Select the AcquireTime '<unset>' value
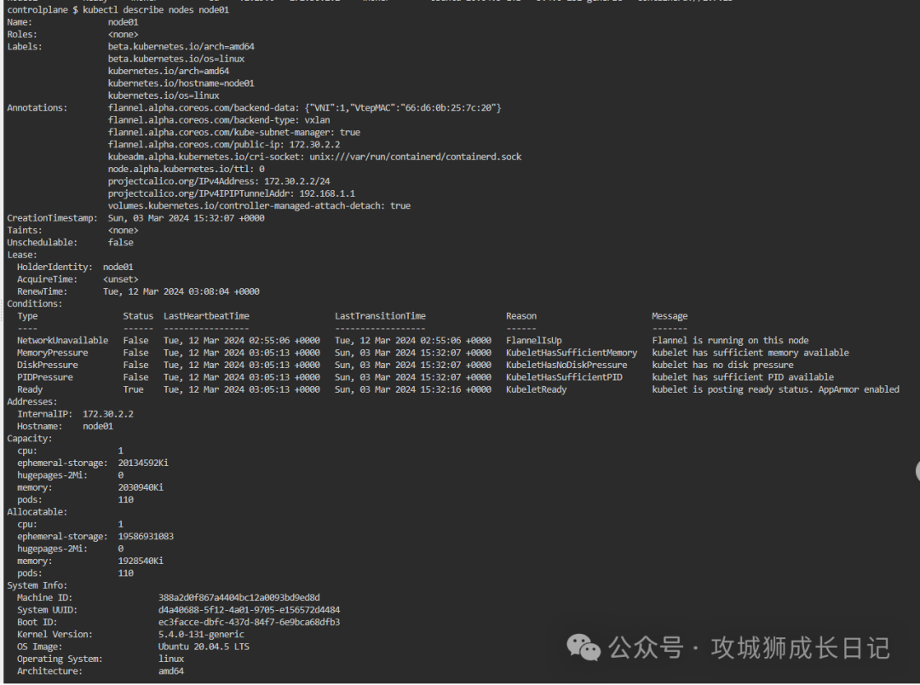The image size is (920, 685). (x=121, y=279)
